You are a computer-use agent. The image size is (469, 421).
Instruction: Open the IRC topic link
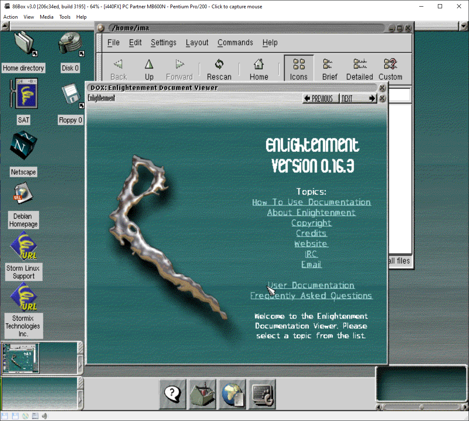[311, 254]
